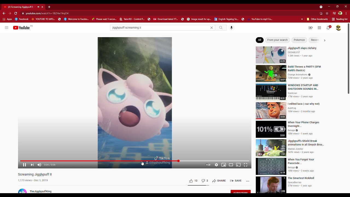Image resolution: width=350 pixels, height=197 pixels.
Task: Share the video
Action: coord(219,181)
